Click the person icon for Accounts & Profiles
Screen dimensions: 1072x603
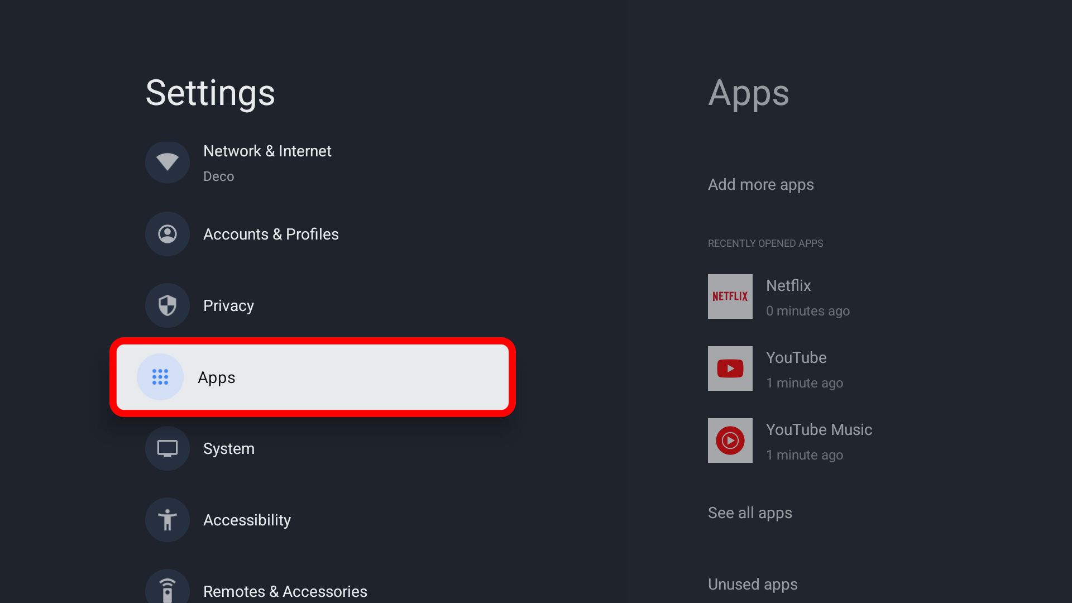pyautogui.click(x=167, y=234)
